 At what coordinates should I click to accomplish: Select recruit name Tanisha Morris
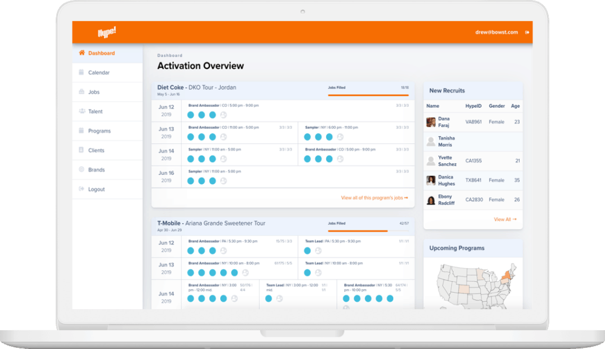click(446, 142)
